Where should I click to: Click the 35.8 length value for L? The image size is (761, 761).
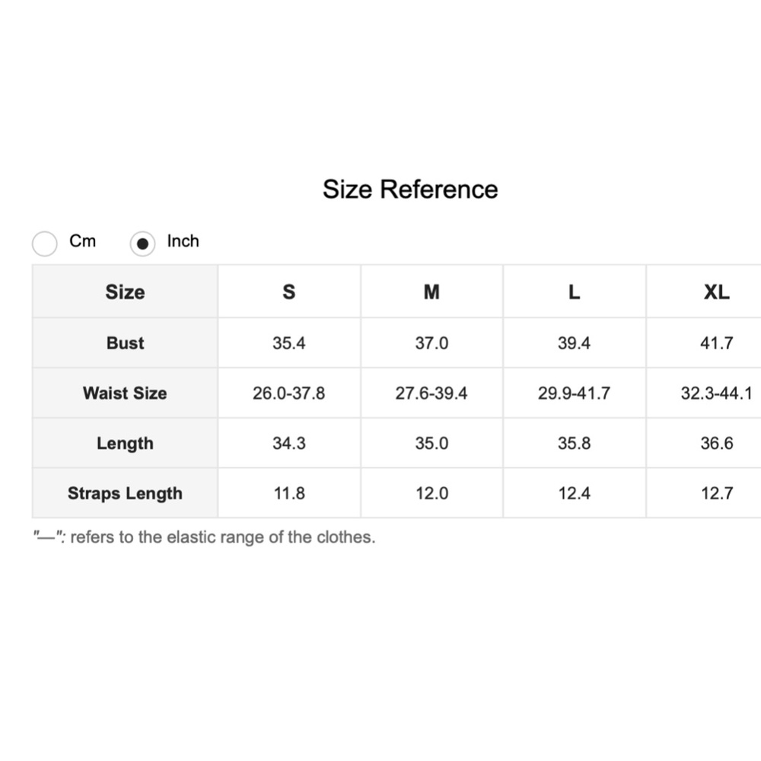pos(574,444)
